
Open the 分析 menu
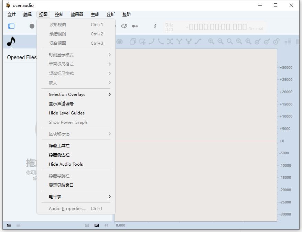[110, 14]
